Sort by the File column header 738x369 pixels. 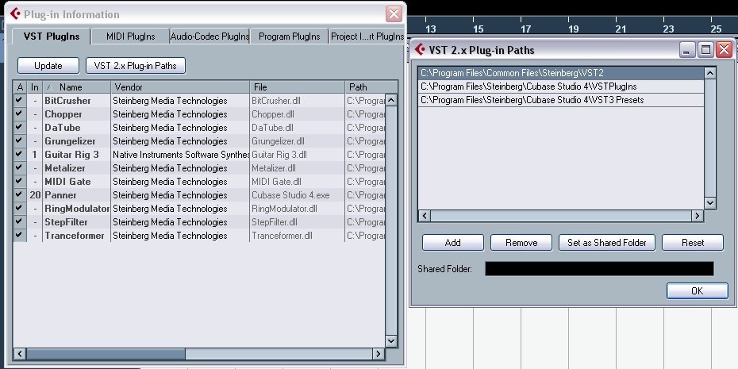point(298,87)
